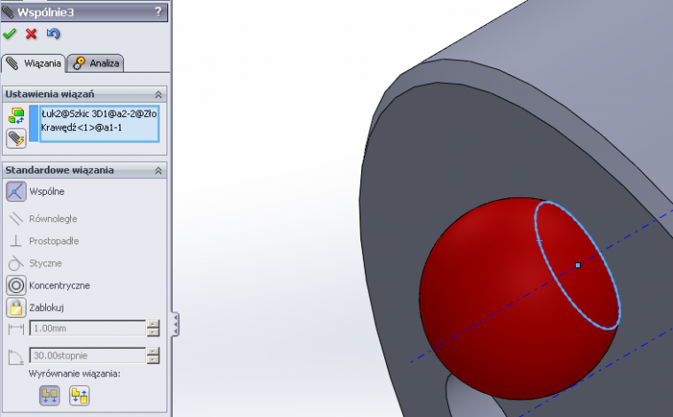This screenshot has width=673, height=417.
Task: Click the distance mate icon beside 1.00mm
Action: click(x=16, y=329)
